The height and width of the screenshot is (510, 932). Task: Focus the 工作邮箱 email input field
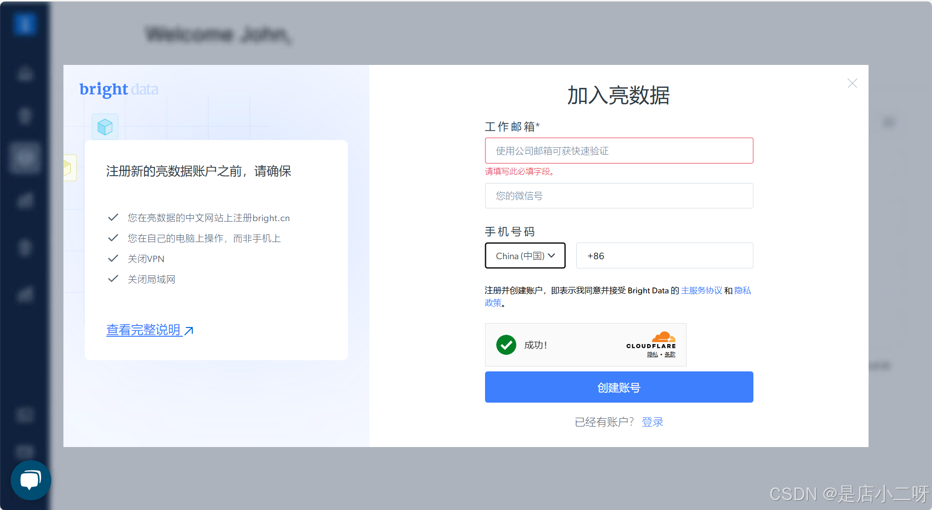619,151
